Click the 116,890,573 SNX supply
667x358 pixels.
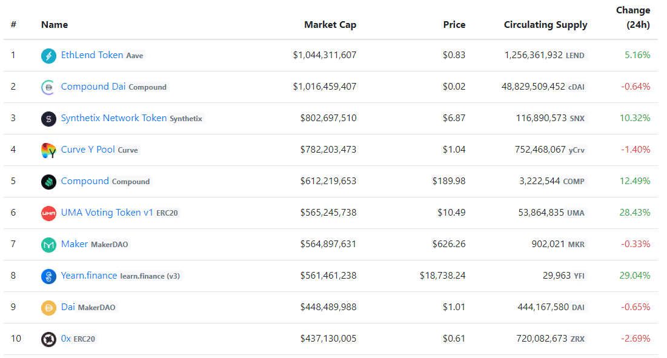tap(551, 118)
